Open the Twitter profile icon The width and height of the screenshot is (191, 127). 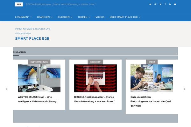point(160,4)
